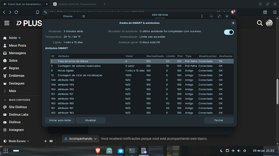Launch Brave from the taskbar
Screen dimensions: 279x156
[98, 151]
